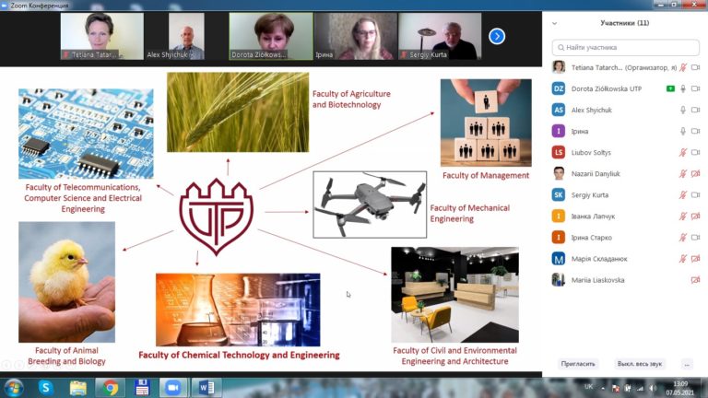Click Faculty of Chemical Technology and Engineering text
Image resolution: width=708 pixels, height=398 pixels.
tap(239, 355)
